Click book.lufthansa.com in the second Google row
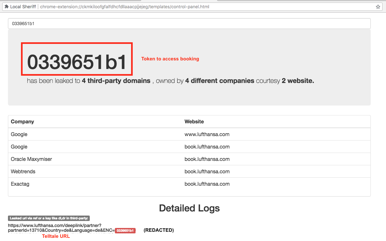This screenshot has width=386, height=241. pos(207,147)
